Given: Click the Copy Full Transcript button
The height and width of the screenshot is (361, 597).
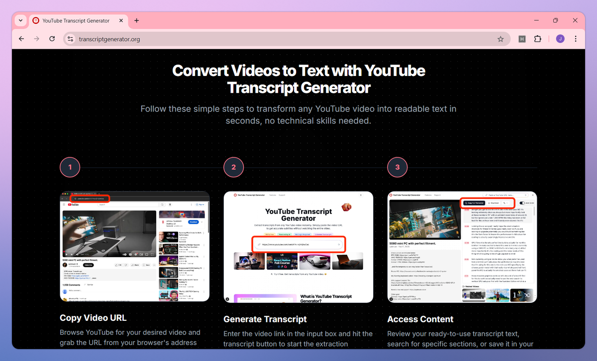Looking at the screenshot, I should click(x=475, y=203).
